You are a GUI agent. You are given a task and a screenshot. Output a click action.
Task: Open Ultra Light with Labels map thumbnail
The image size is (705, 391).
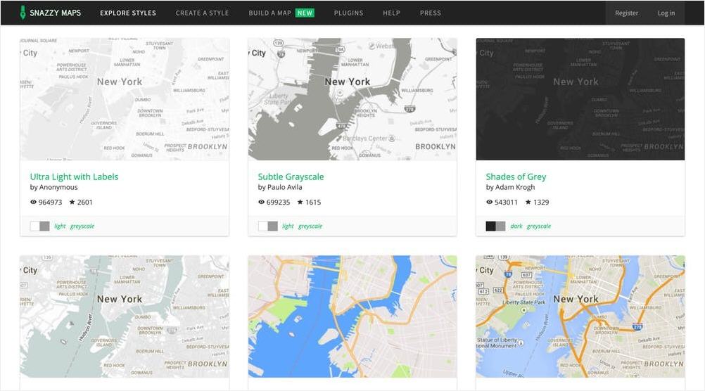click(x=125, y=99)
